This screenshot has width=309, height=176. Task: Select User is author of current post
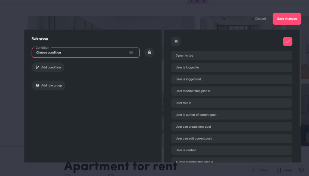pyautogui.click(x=231, y=115)
